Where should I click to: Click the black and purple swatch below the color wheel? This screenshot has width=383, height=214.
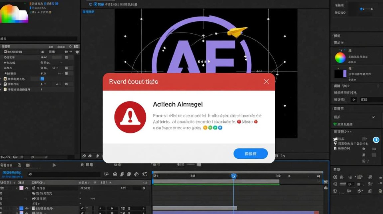(x=340, y=74)
